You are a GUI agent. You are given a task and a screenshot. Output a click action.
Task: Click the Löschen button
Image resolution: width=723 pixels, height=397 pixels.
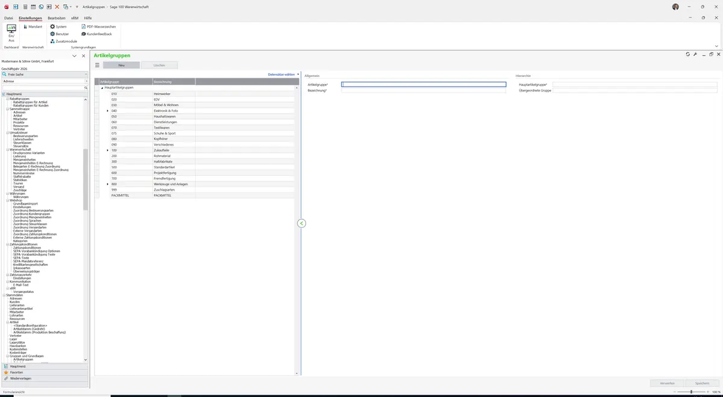tap(159, 65)
